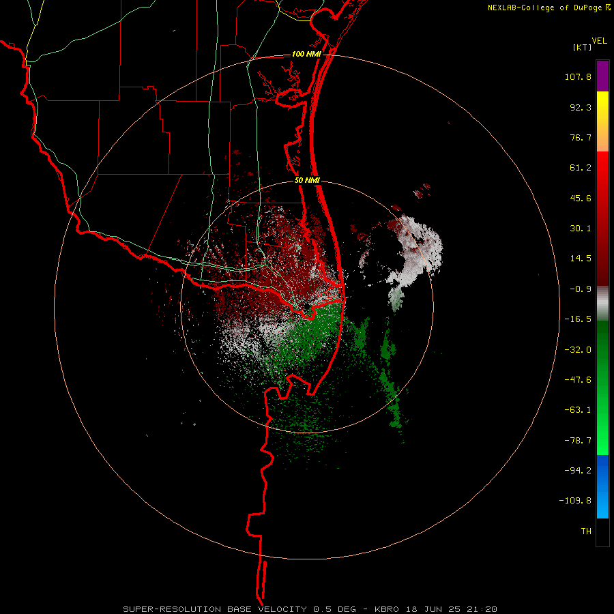Click the NEXLAB-College of DuPage watermark text
Image resolution: width=614 pixels, height=614 pixels.
tap(545, 8)
